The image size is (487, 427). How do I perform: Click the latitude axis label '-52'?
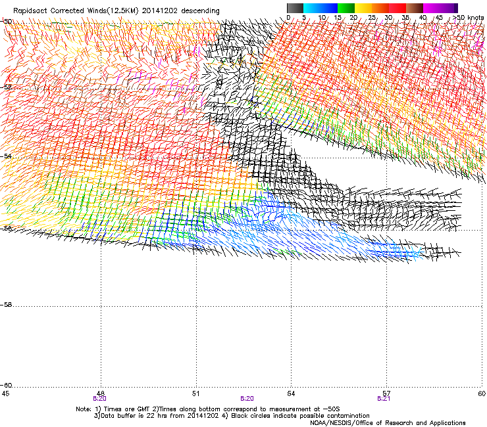coord(6,87)
